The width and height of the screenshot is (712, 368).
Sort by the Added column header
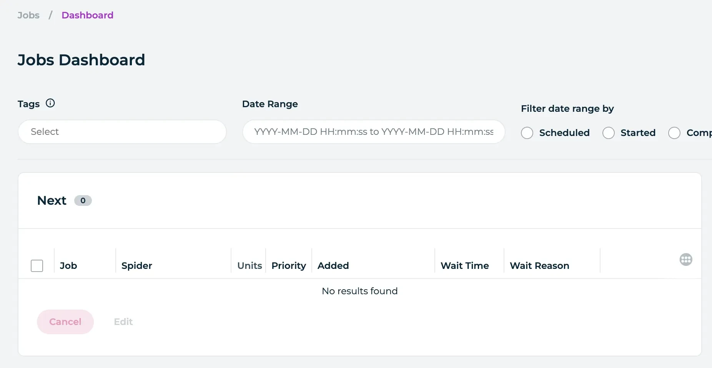pos(333,265)
